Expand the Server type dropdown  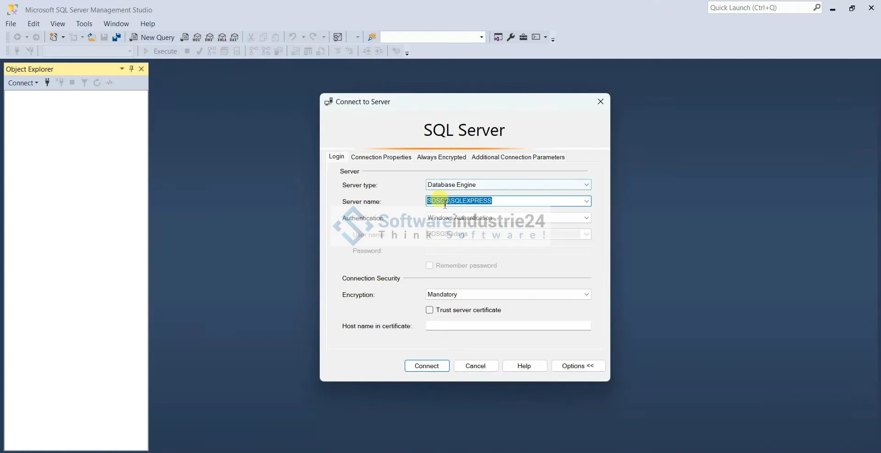(586, 185)
